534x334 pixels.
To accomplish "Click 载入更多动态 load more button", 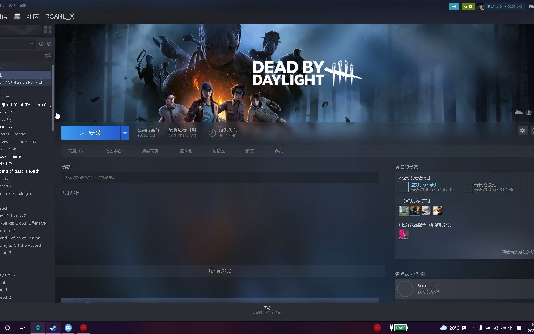I will [x=220, y=271].
